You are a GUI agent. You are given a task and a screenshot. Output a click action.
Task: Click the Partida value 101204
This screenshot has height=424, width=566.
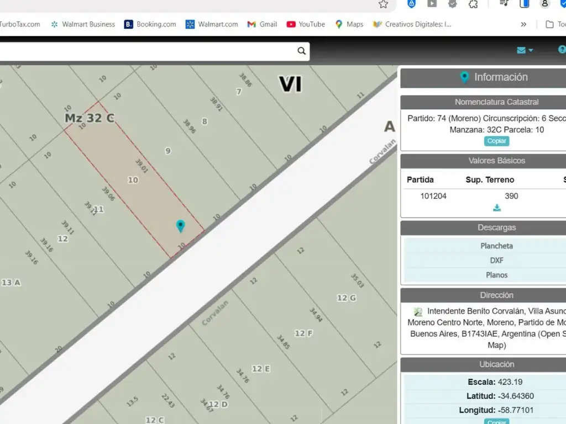[x=433, y=196]
